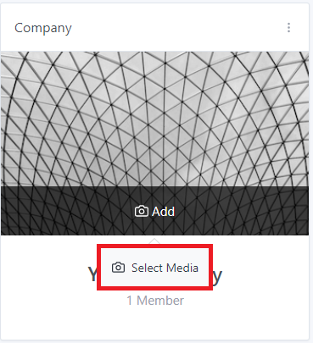Viewport: 313px width, 343px height.
Task: Click the popup's small pointer arrow
Action: [154, 241]
